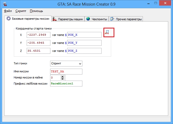Increase the mission number in main spinner
173x124 pixels.
coord(63,77)
